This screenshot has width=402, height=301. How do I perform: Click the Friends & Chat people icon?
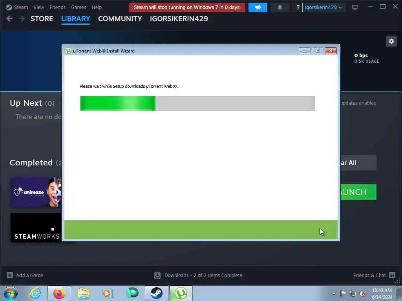point(392,275)
